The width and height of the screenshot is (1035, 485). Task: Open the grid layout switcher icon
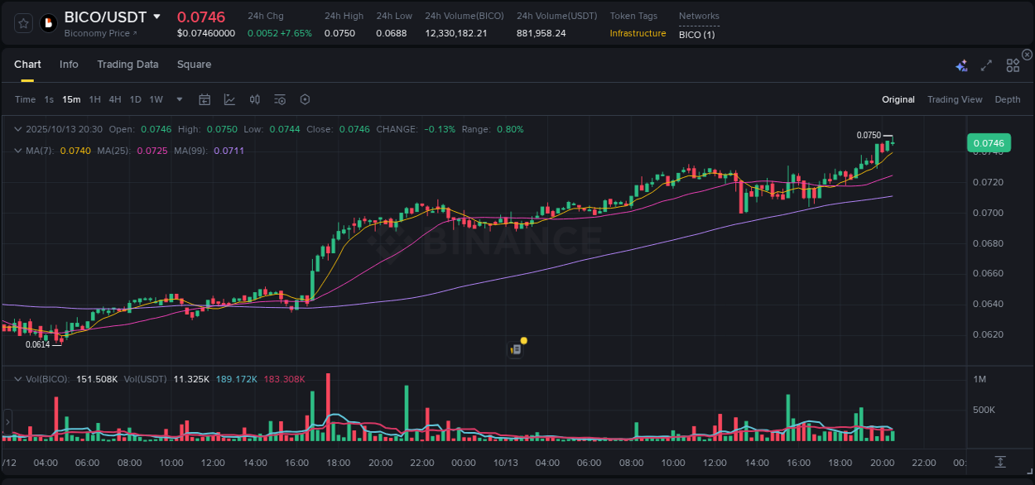[1012, 65]
